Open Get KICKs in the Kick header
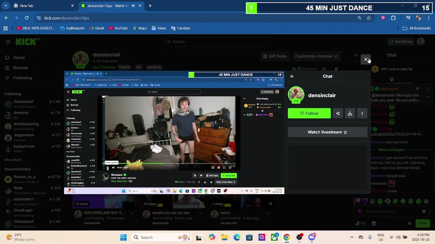Viewport: 435px width, 244px height. click(401, 42)
